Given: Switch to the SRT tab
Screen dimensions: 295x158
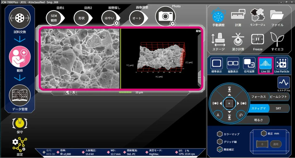Looking at the screenshot, I should tap(279, 108).
